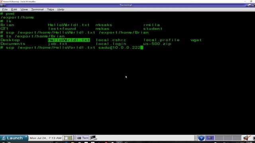
Task: Open the View menu
Action: pos(24,10)
